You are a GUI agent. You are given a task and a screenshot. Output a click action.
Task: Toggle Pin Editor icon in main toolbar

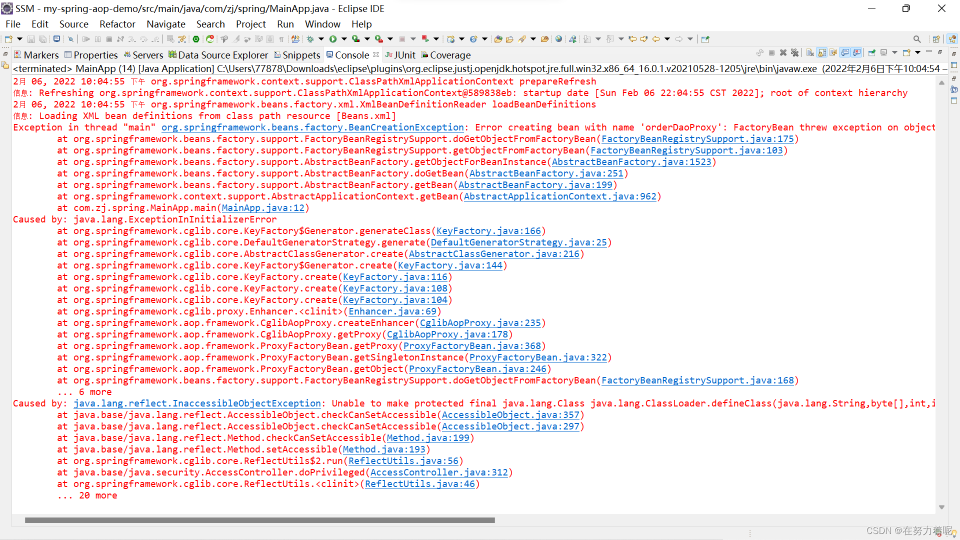(705, 39)
